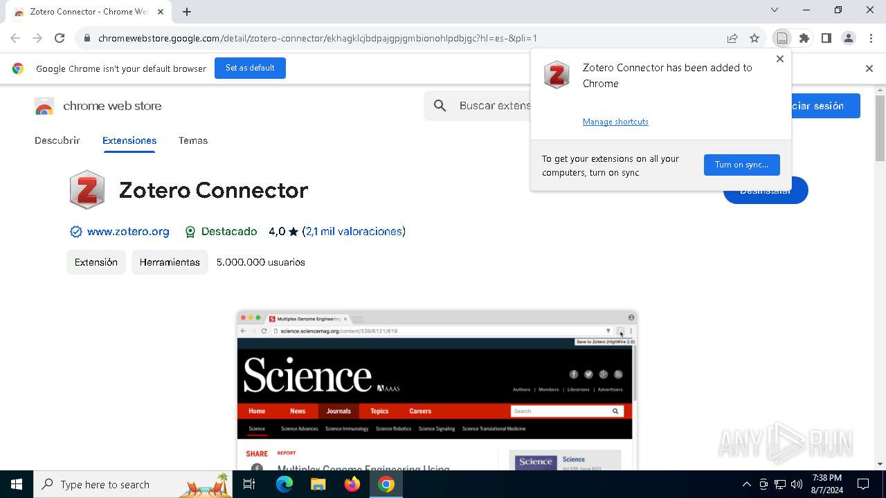Switch to the Temas tab

click(193, 140)
